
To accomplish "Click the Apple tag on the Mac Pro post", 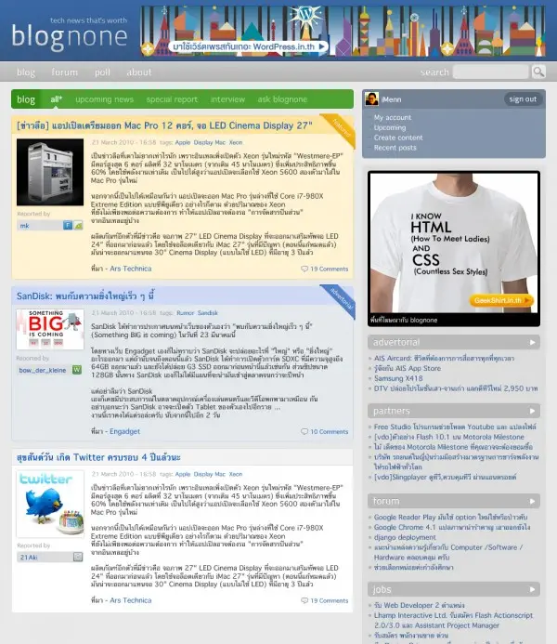I will pos(183,142).
